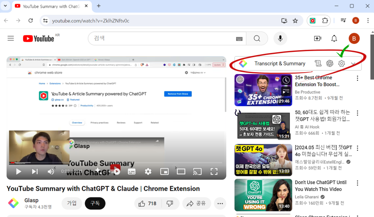Open the YouTube account avatar B
Viewport: 374px width, 217px height.
tap(354, 39)
